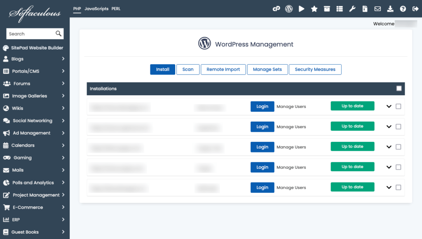The height and width of the screenshot is (239, 422).
Task: Open the Guest Books category
Action: [x=35, y=232]
